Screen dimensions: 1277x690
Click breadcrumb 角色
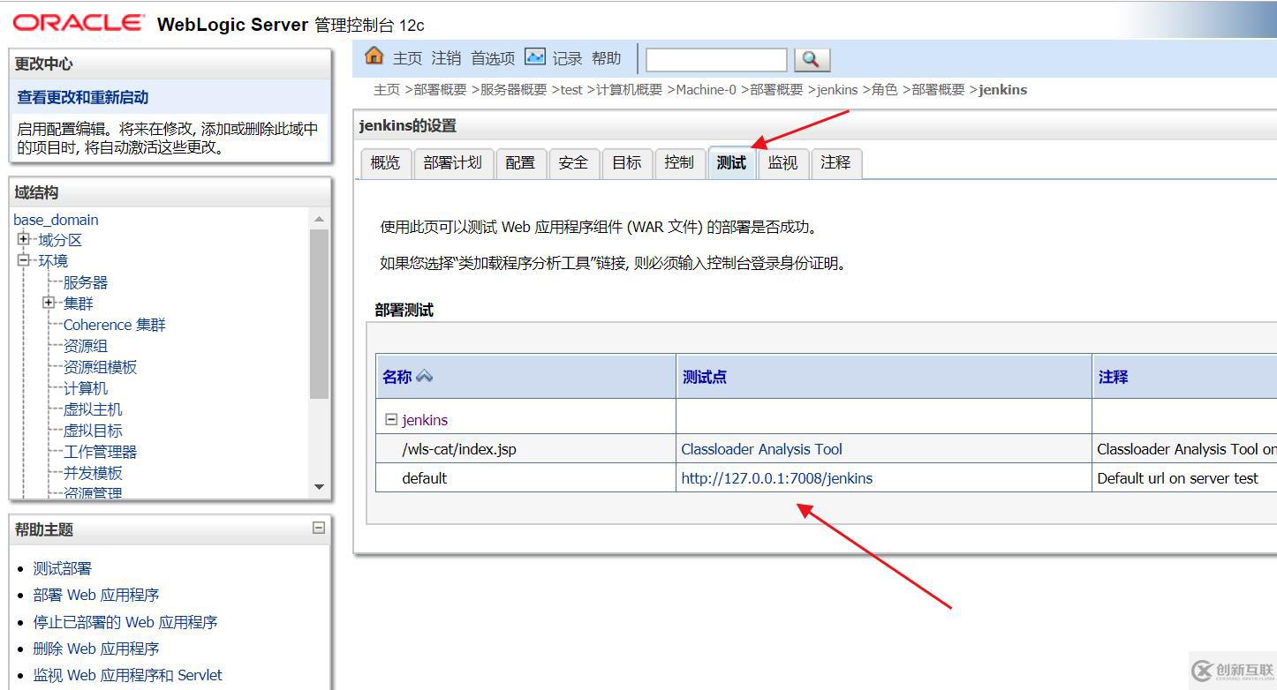pyautogui.click(x=885, y=89)
